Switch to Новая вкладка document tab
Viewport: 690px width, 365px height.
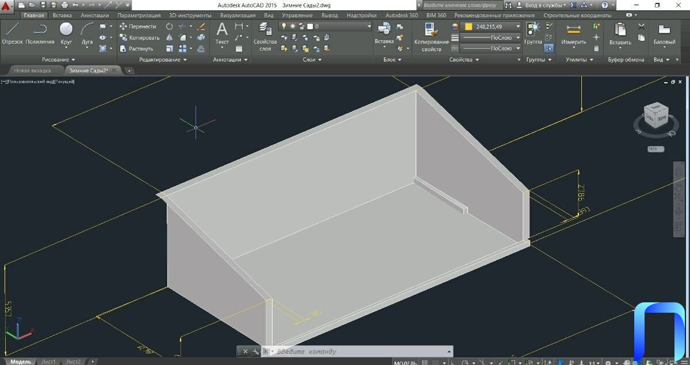click(32, 71)
